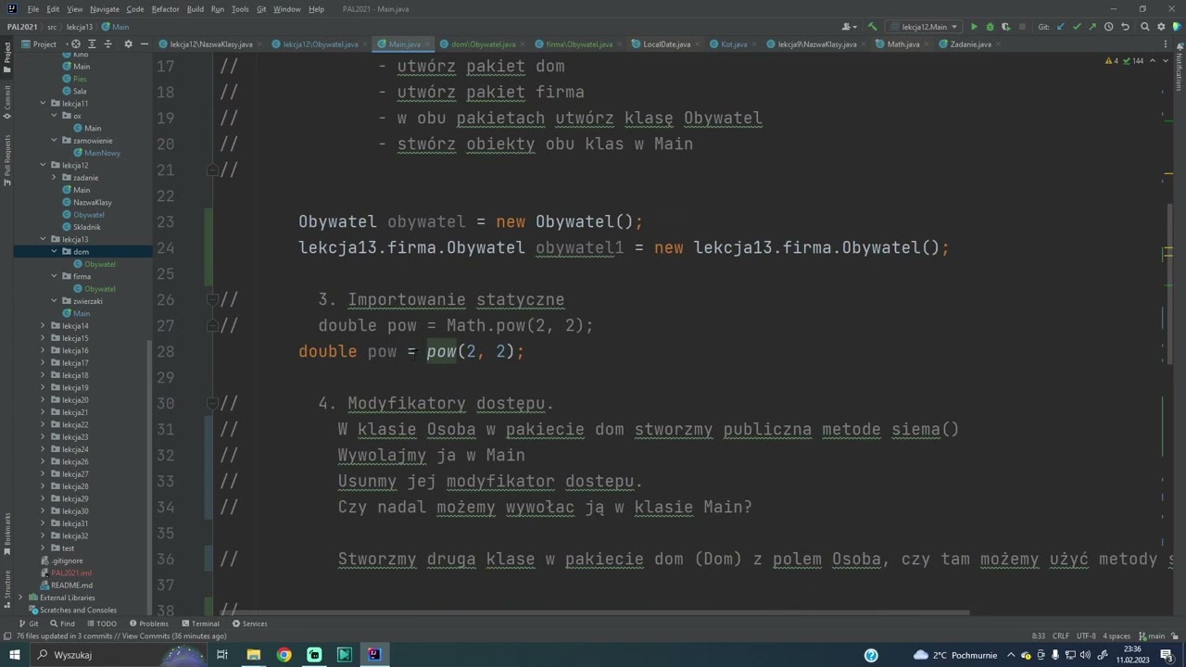The width and height of the screenshot is (1186, 667).
Task: Open the File menu
Action: [x=32, y=9]
